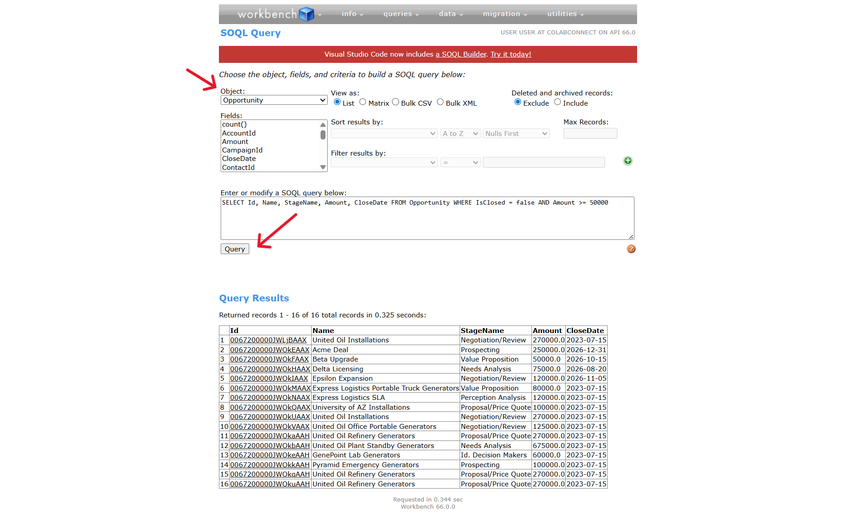Screen dimensions: 856x514
Task: Open the utilities menu
Action: pyautogui.click(x=565, y=14)
